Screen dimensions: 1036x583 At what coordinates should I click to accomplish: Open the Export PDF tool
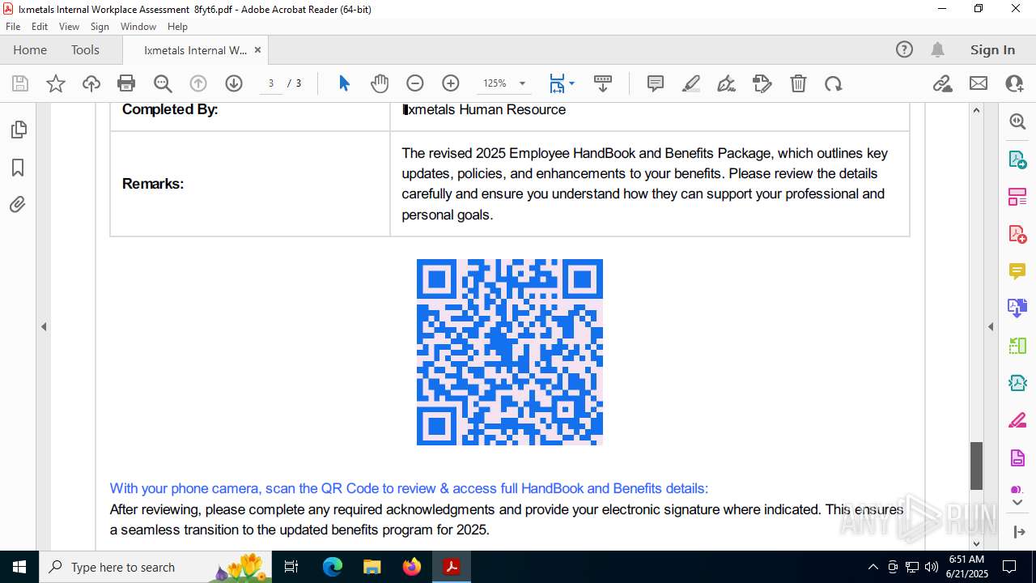point(1017,160)
